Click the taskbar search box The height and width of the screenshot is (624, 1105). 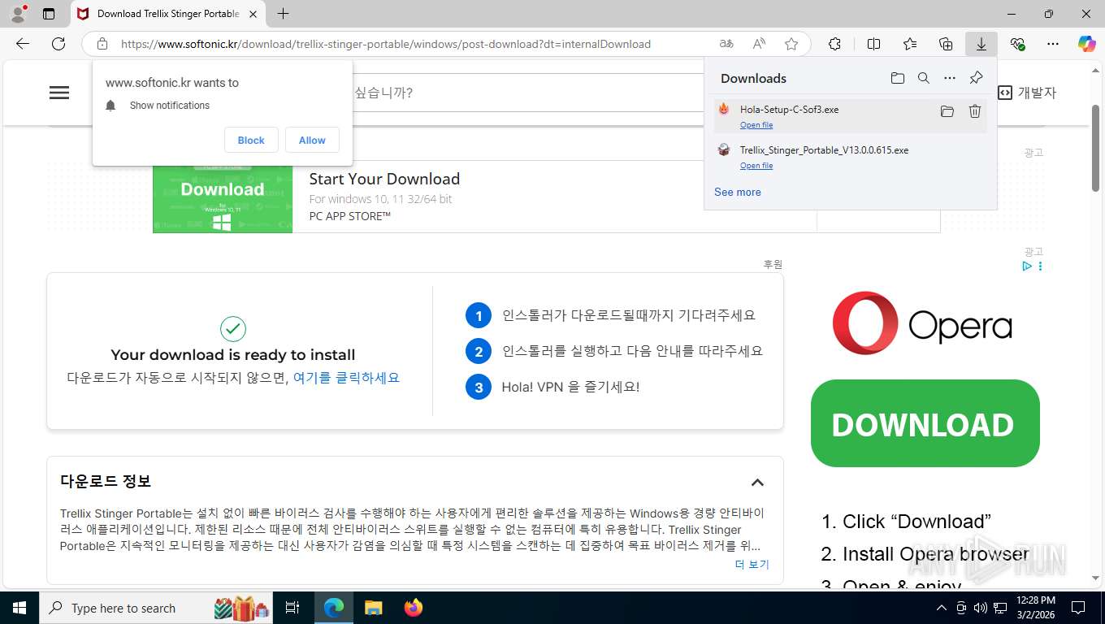pyautogui.click(x=156, y=608)
